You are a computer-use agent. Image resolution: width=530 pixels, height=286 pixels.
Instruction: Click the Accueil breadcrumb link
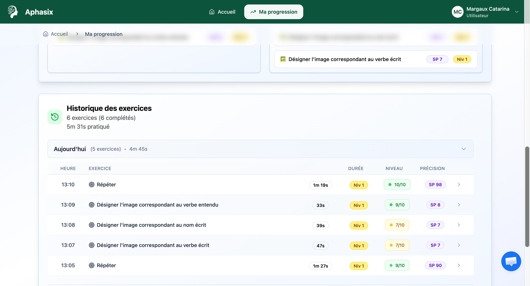[59, 34]
